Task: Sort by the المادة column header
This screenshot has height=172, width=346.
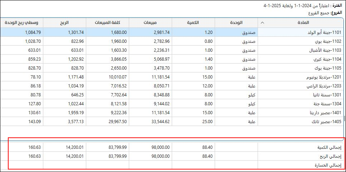Action: tap(301, 22)
